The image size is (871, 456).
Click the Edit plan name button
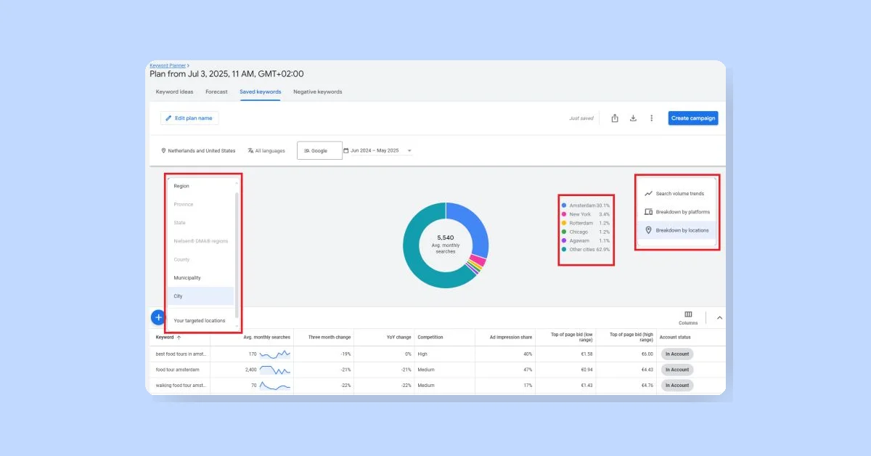pyautogui.click(x=189, y=118)
